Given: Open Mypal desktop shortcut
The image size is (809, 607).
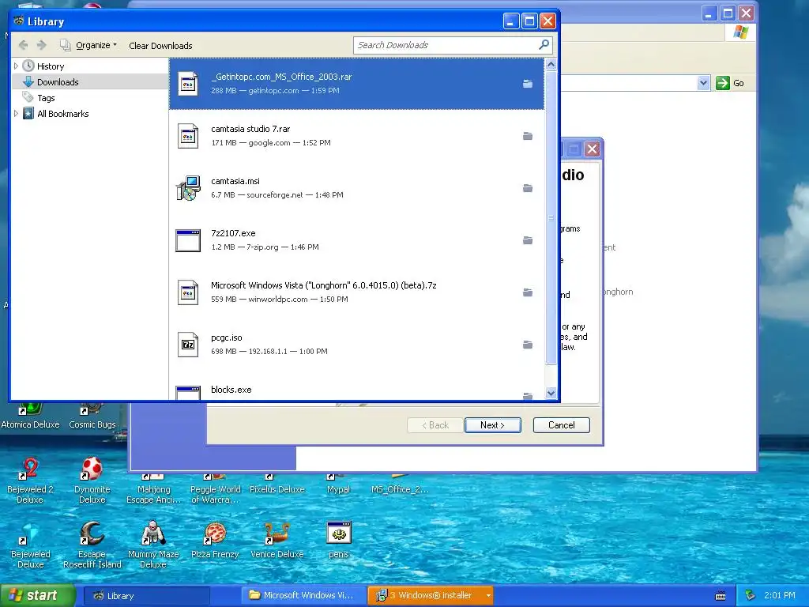Looking at the screenshot, I should coord(338,484).
